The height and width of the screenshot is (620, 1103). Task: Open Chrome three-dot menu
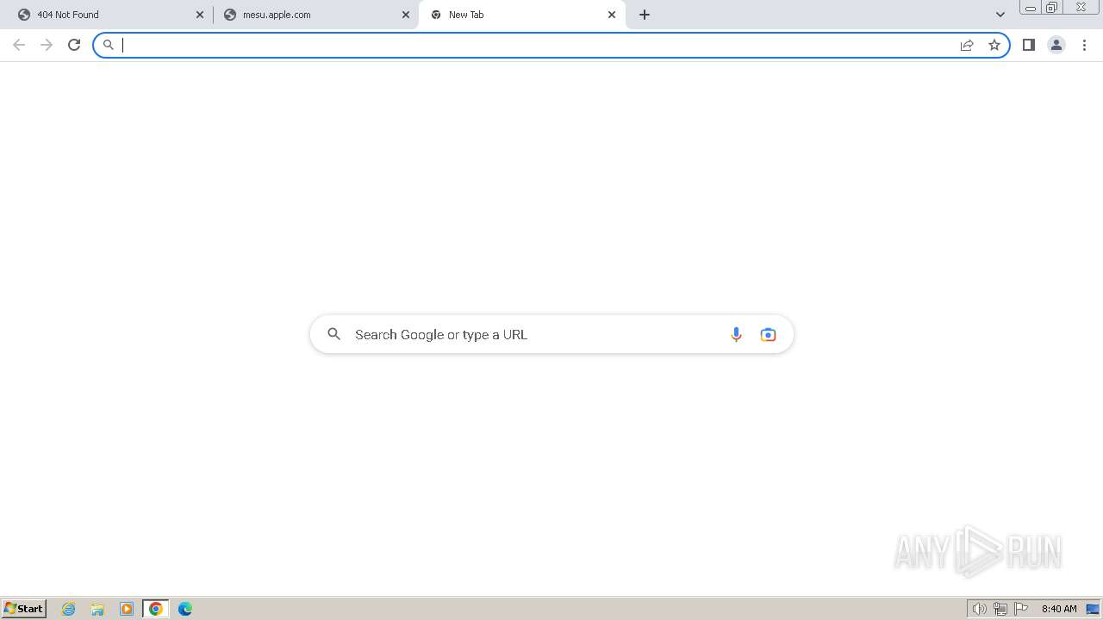click(x=1084, y=45)
